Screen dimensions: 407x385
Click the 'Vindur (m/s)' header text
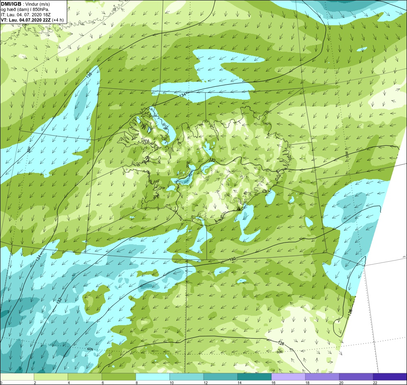click(x=38, y=4)
